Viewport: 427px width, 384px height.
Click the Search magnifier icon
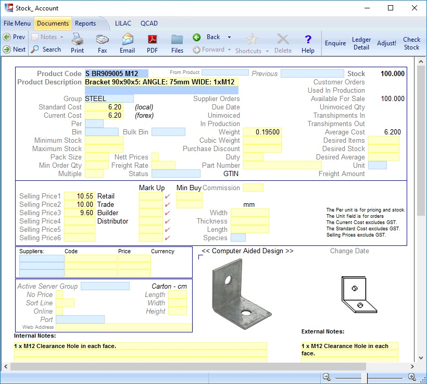(x=35, y=49)
